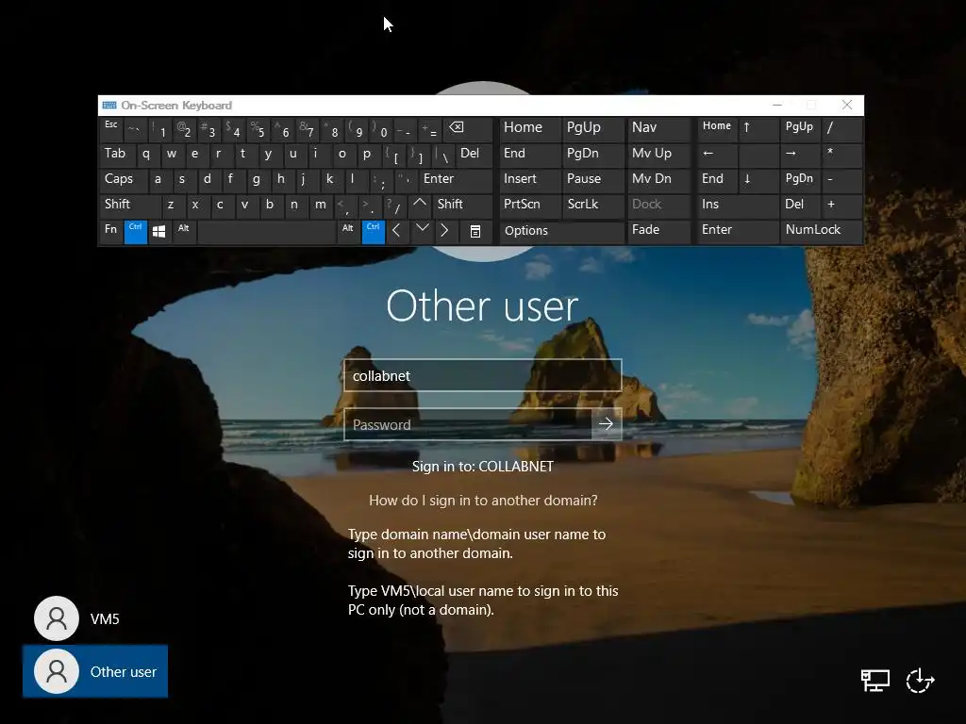Viewport: 966px width, 724px height.
Task: Click the Pause key
Action: (592, 180)
